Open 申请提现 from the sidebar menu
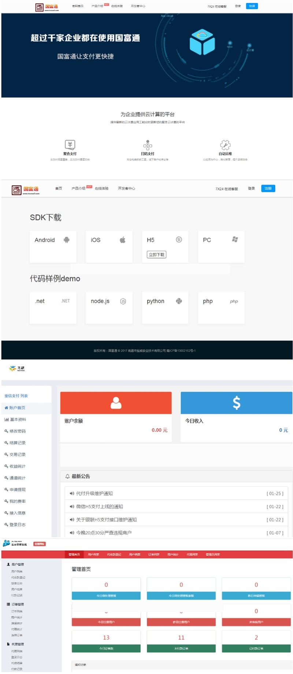Viewport: 293px width, 674px height. (x=17, y=489)
